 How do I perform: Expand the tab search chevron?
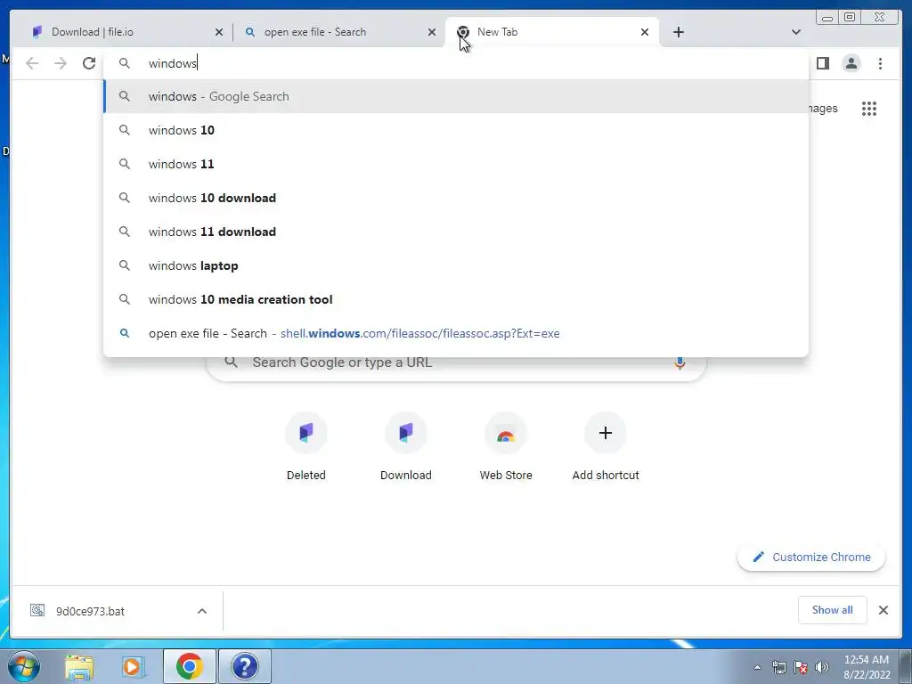(x=796, y=32)
